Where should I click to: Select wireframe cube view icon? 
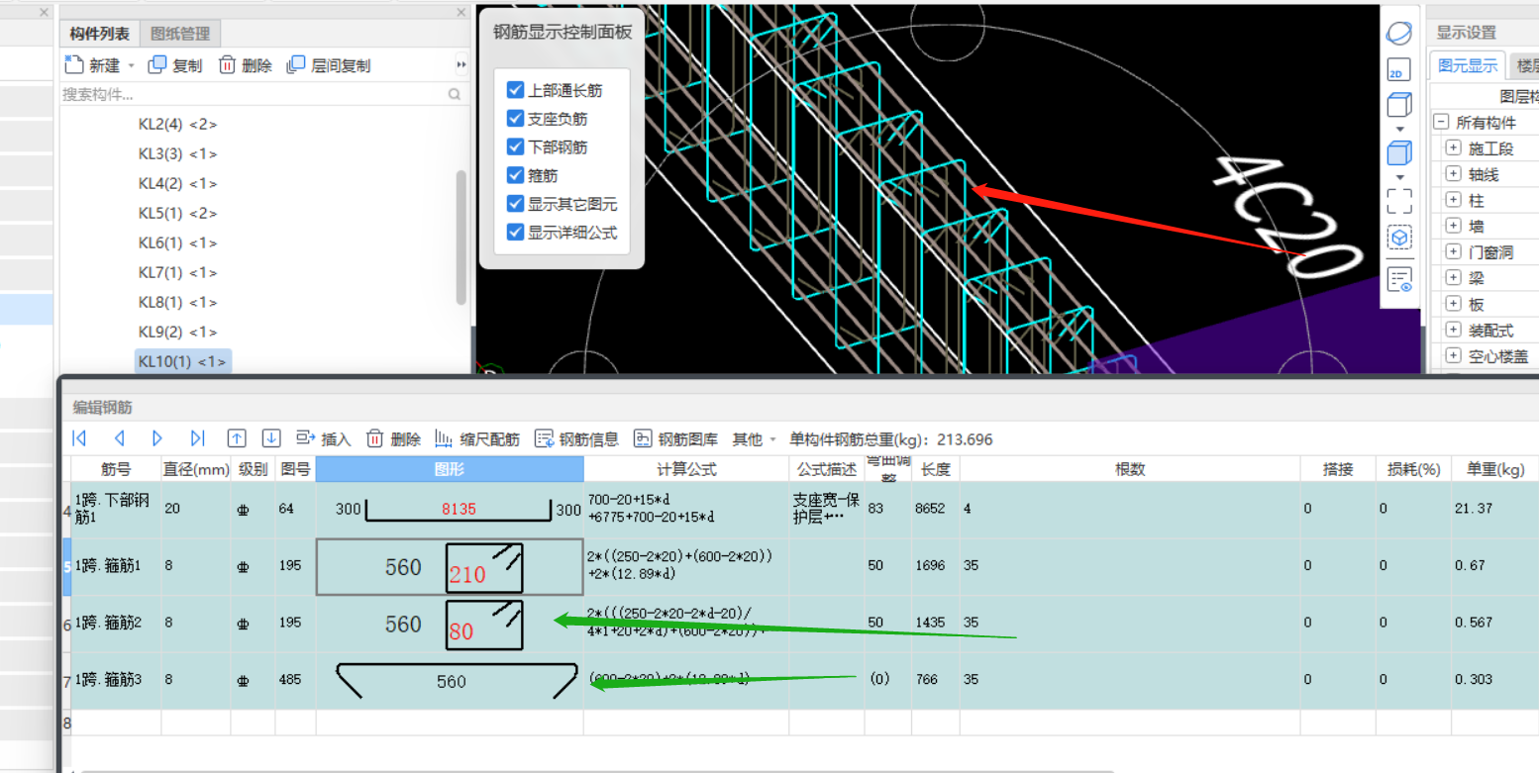[x=1398, y=104]
